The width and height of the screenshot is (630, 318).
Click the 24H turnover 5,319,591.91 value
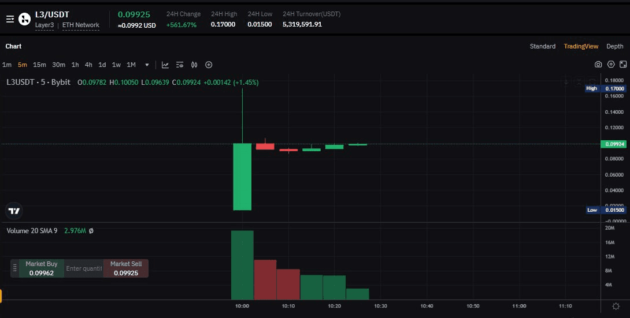(x=302, y=24)
